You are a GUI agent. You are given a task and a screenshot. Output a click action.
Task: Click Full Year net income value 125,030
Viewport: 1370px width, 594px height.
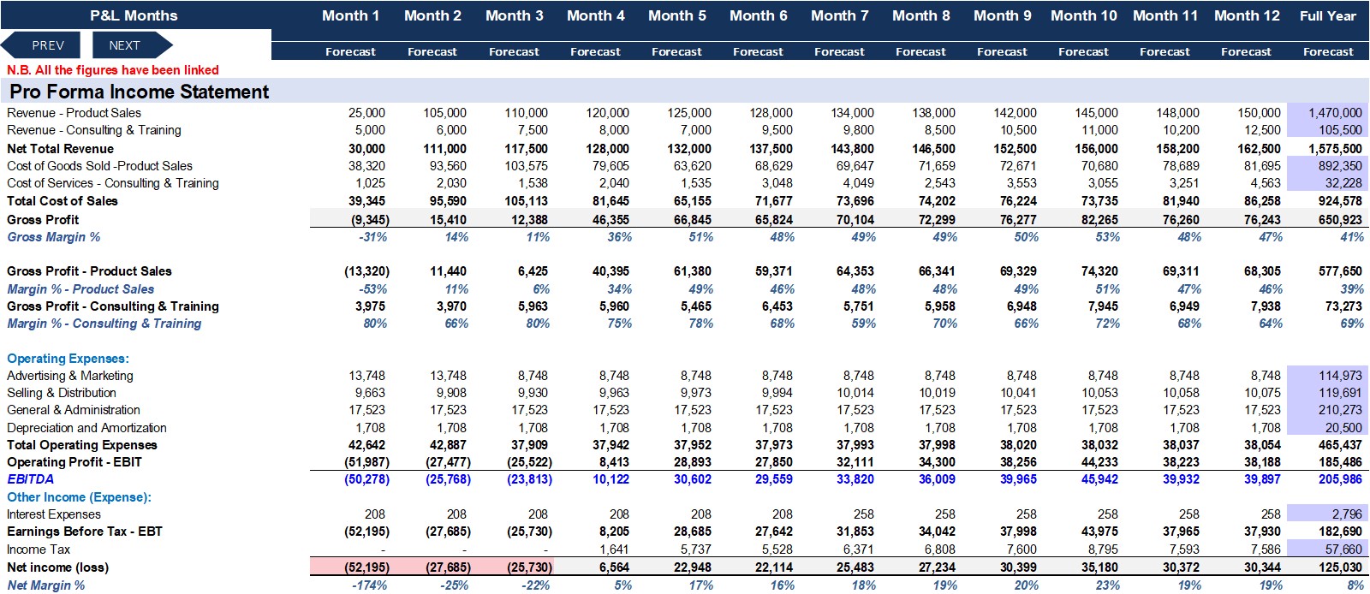(x=1340, y=567)
